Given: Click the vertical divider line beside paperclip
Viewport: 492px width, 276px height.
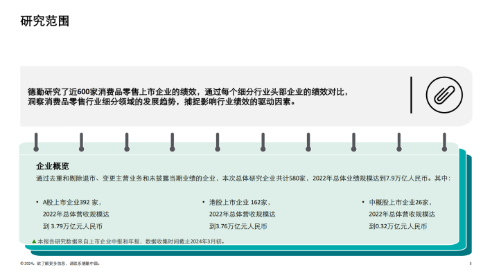Looking at the screenshot, I should (411, 95).
